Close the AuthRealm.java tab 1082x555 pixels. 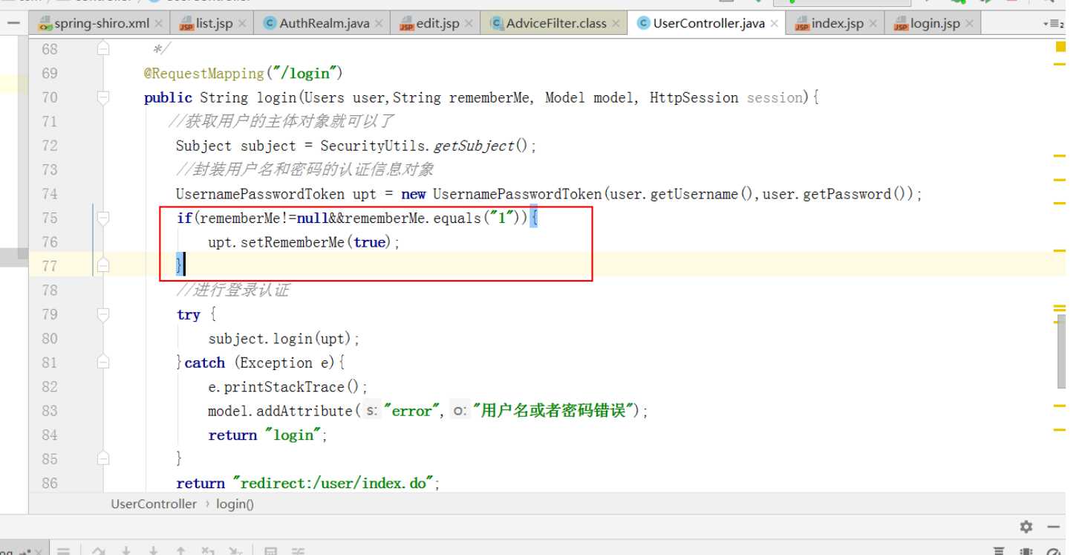379,24
